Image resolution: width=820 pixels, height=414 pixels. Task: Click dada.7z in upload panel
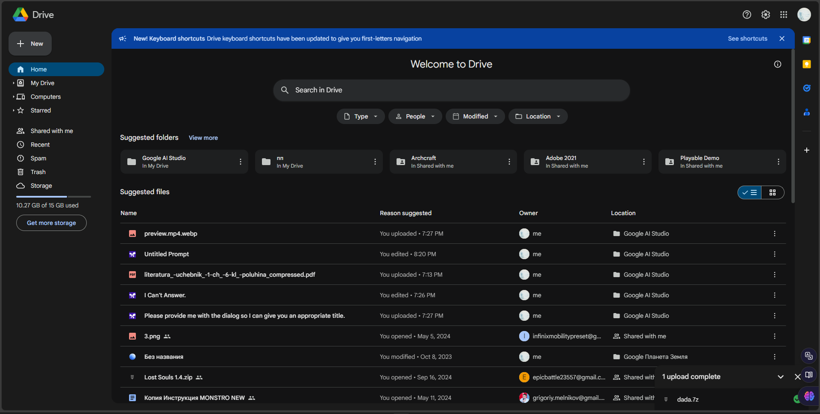[688, 399]
